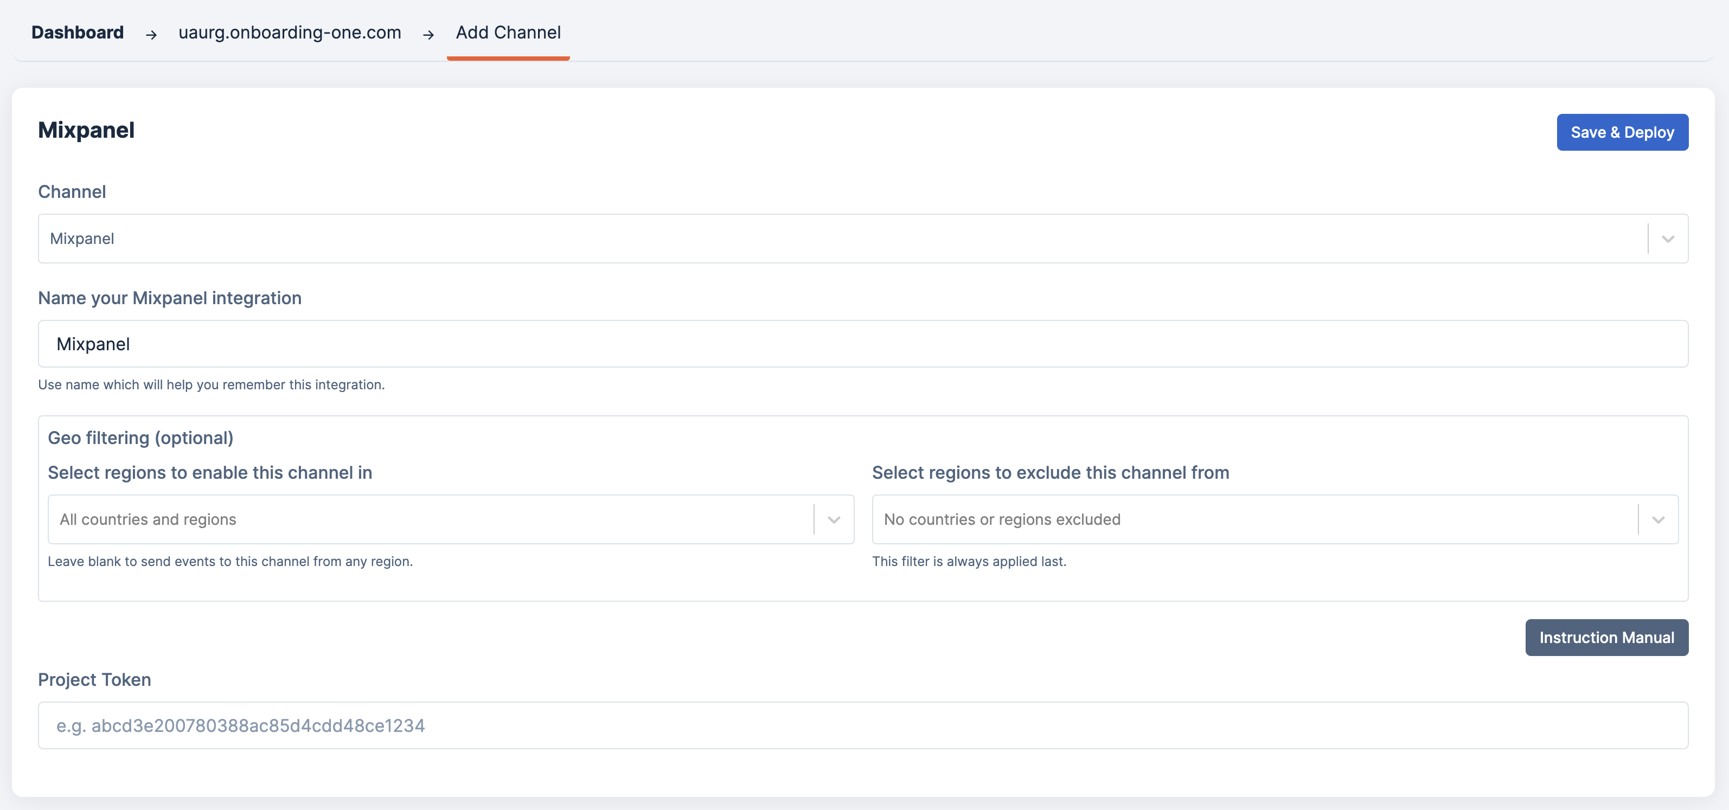The image size is (1729, 810).
Task: Click Name your Mixpanel integration label
Action: click(169, 297)
